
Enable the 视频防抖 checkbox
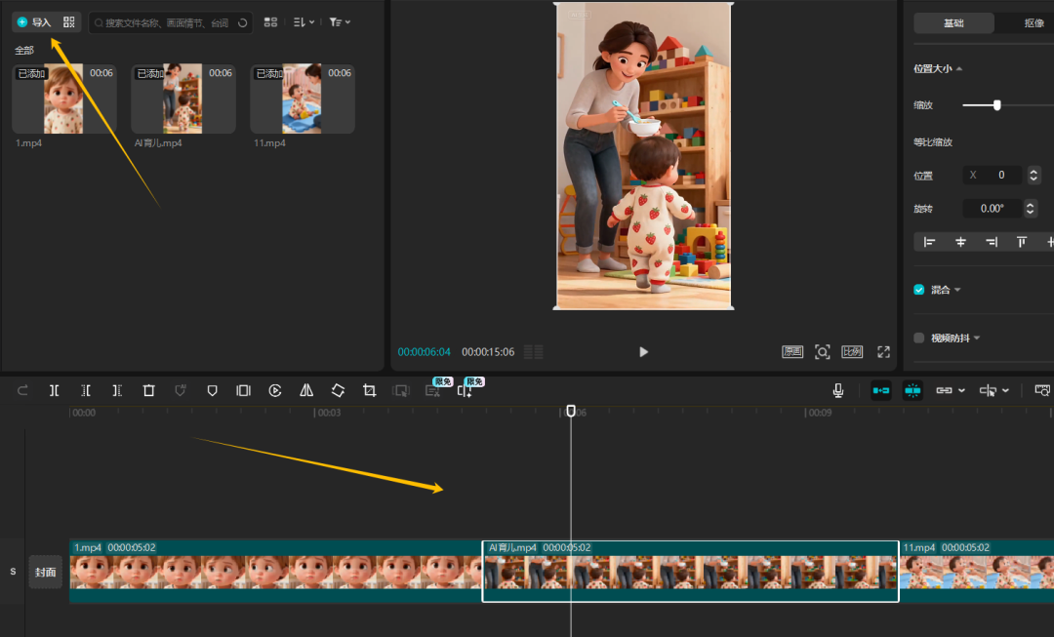(x=918, y=338)
